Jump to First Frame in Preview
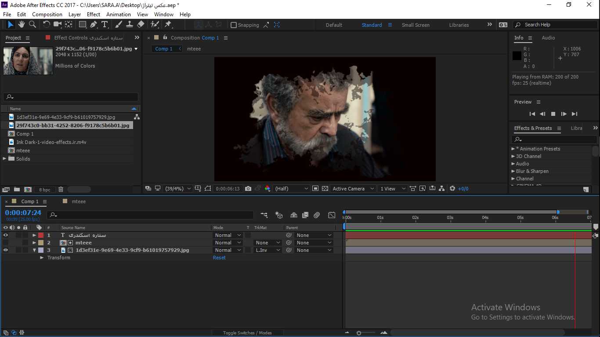The height and width of the screenshot is (337, 600). pyautogui.click(x=532, y=114)
